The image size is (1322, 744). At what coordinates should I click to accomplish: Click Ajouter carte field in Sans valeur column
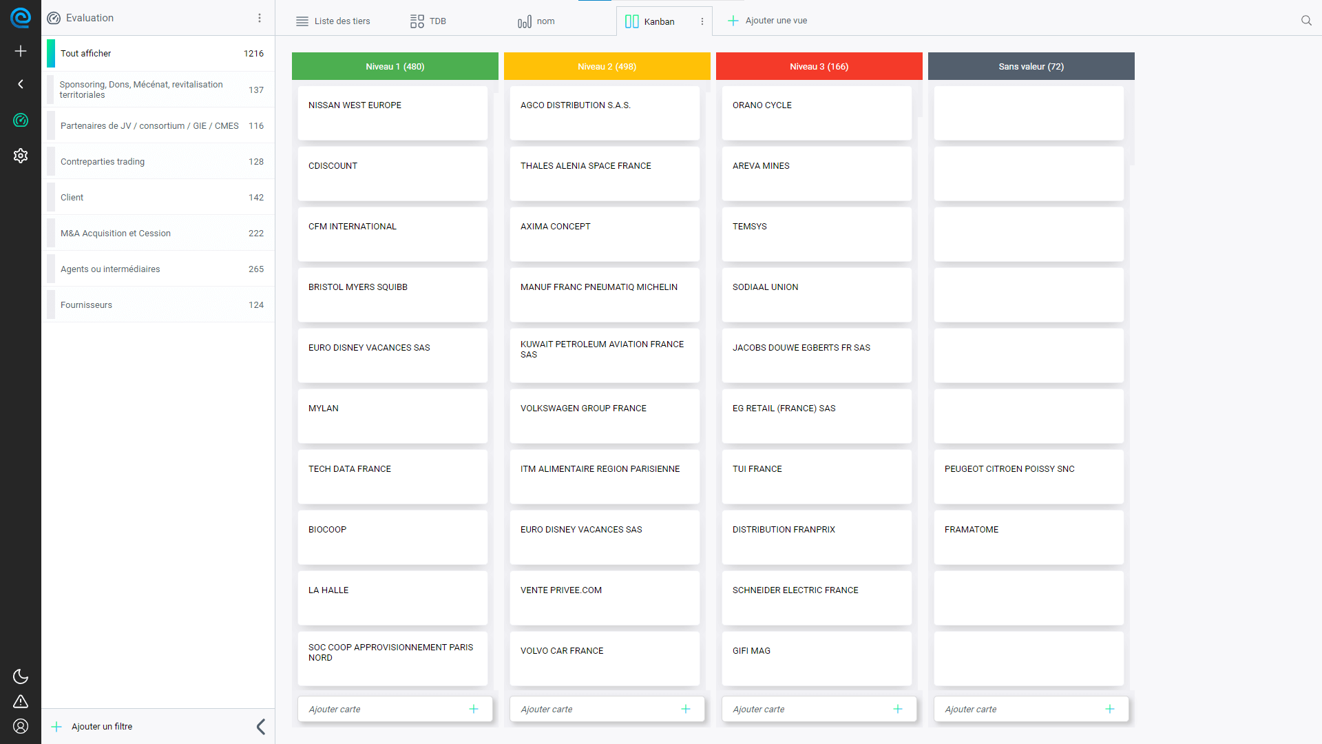[x=1031, y=709]
